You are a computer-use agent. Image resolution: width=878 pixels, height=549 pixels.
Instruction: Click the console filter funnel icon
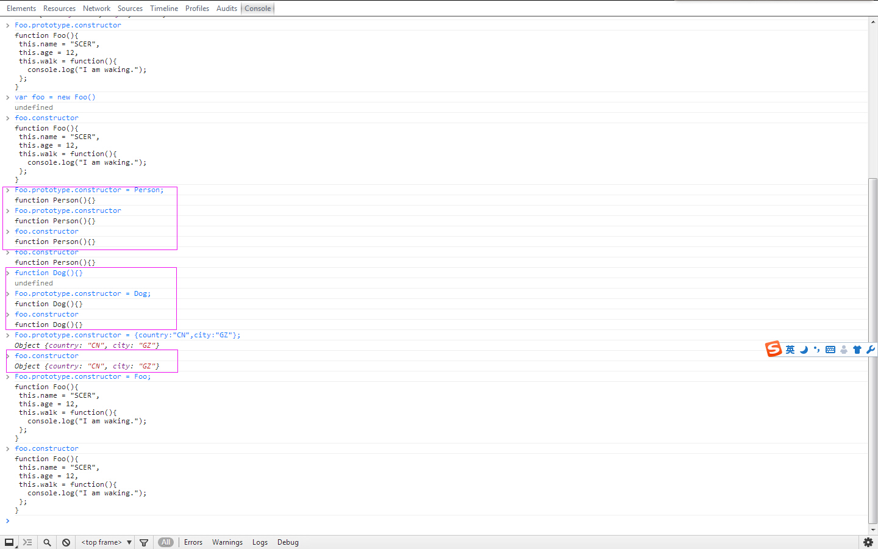click(144, 542)
